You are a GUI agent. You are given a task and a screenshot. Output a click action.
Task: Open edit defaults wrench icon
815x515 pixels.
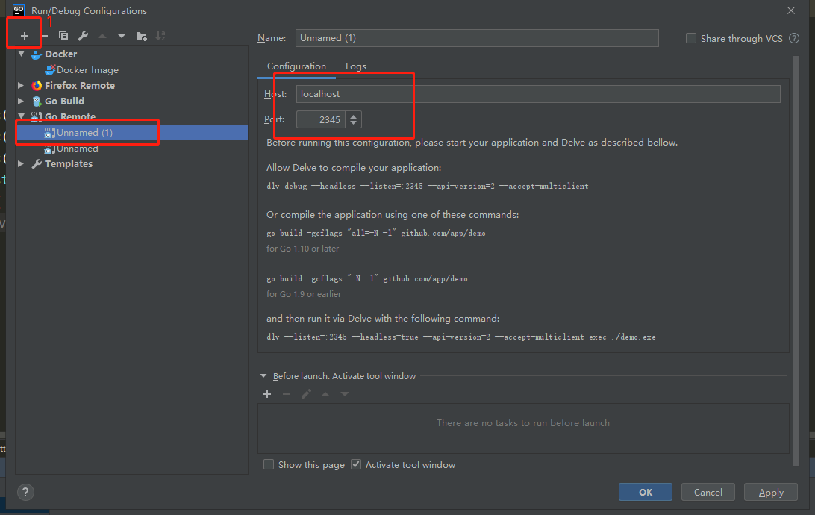click(83, 36)
